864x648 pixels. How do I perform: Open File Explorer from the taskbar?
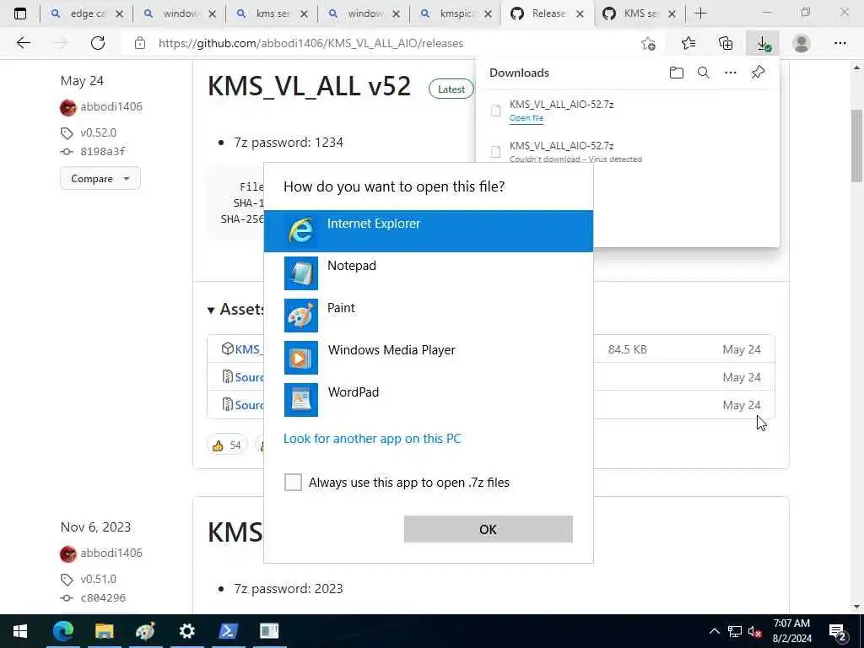point(104,631)
